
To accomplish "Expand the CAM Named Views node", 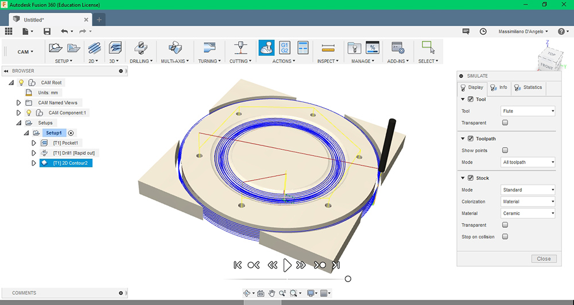I will (x=19, y=103).
